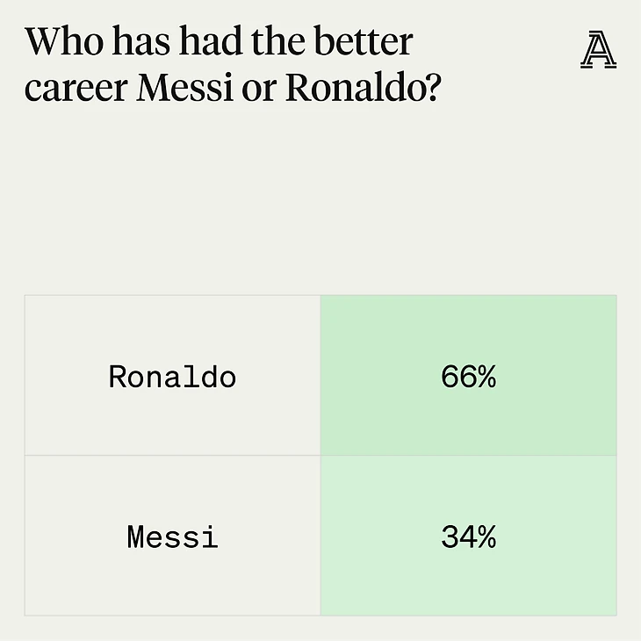Click the Messi results row
The image size is (641, 641).
click(320, 536)
